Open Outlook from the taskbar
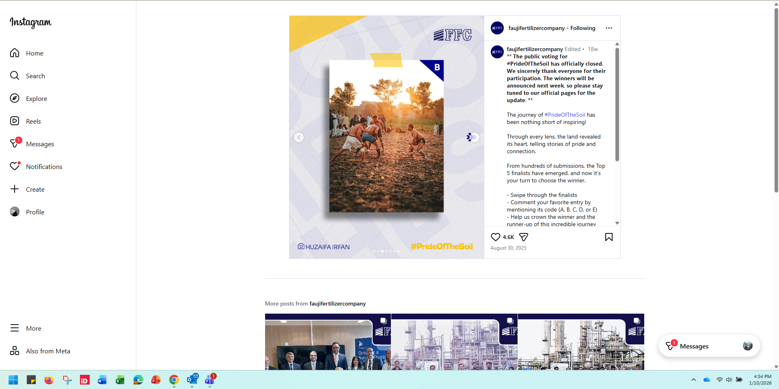779x389 pixels. tap(192, 380)
